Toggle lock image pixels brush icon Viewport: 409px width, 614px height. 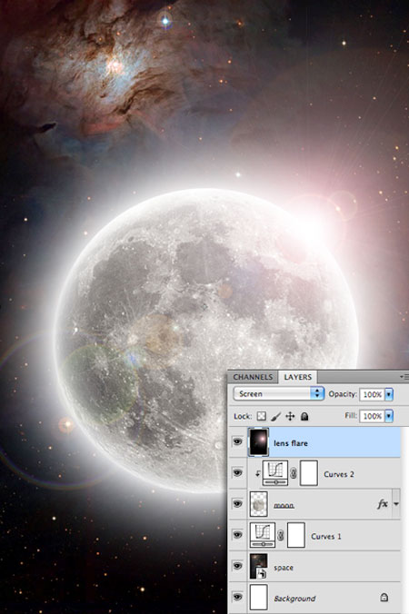275,416
